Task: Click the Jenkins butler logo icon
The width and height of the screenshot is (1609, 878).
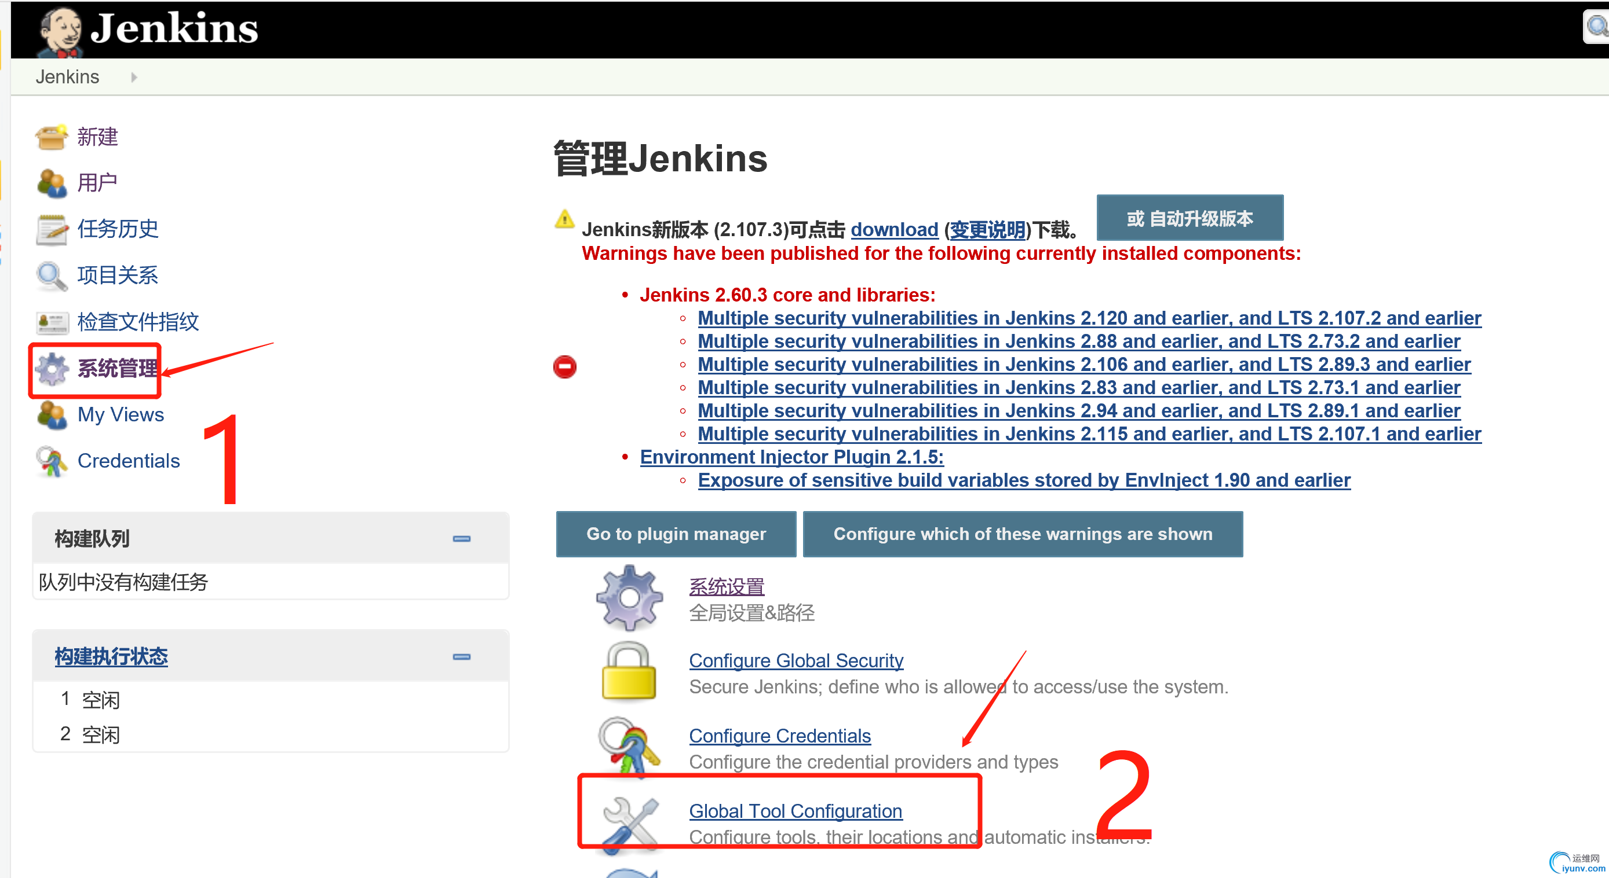Action: 59,30
